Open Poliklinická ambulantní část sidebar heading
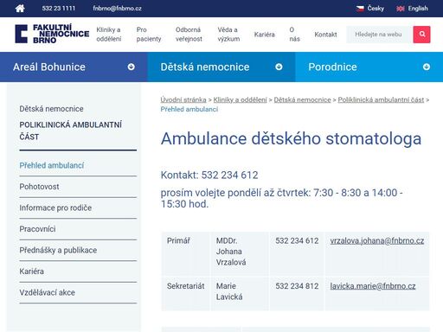This screenshot has width=443, height=332. pos(71,131)
